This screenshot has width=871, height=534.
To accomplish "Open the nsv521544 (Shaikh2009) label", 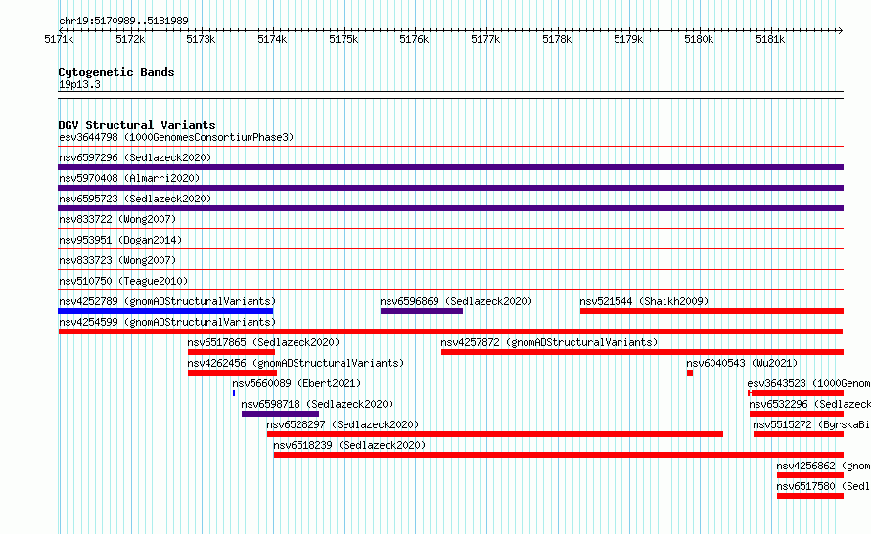I will tap(644, 301).
